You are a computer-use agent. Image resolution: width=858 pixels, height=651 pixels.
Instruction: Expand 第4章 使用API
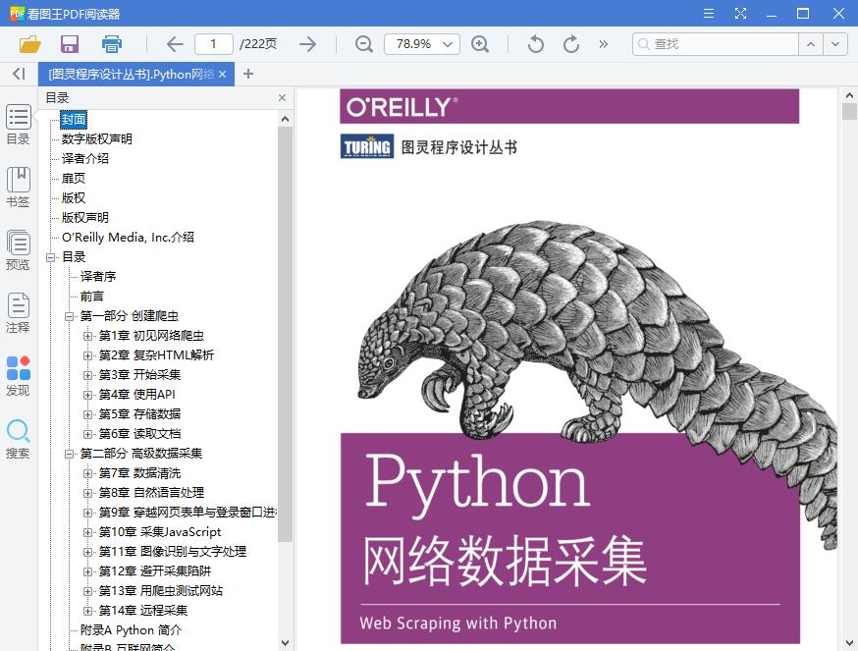click(x=87, y=395)
